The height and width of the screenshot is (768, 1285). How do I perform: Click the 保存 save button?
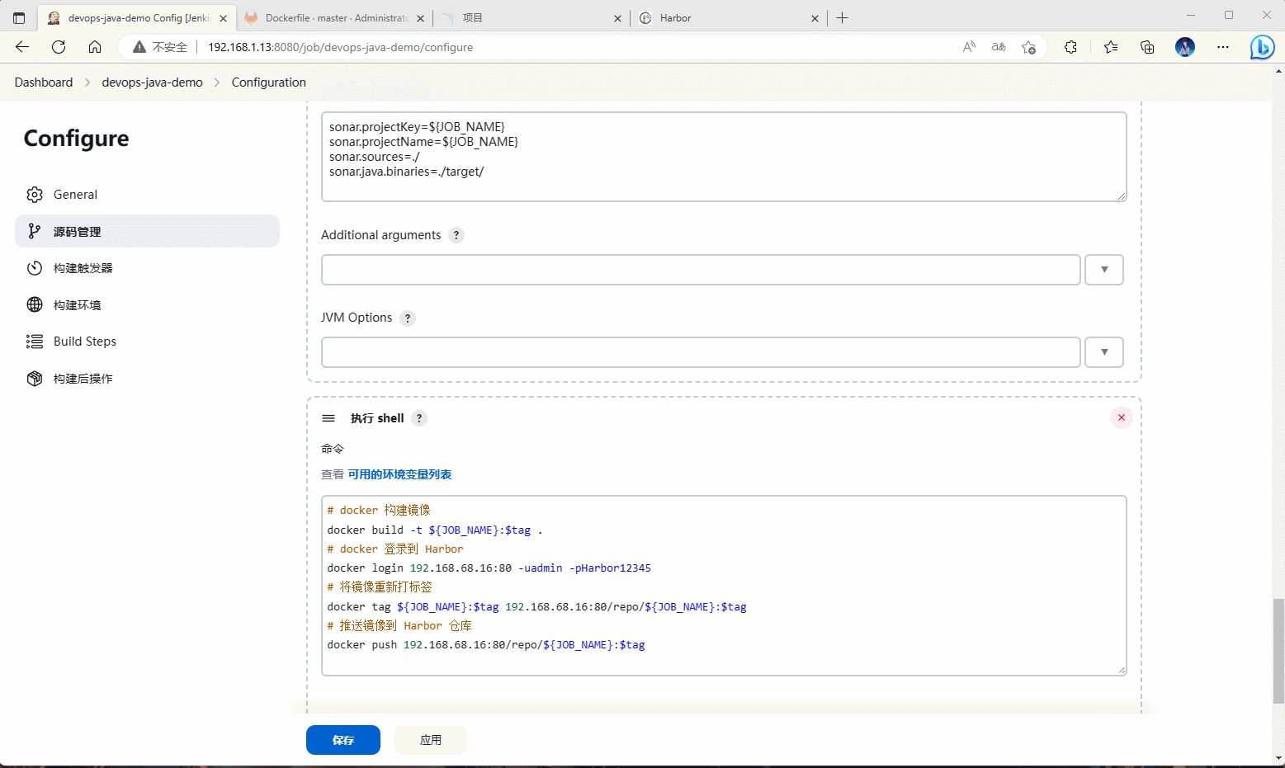pos(343,740)
